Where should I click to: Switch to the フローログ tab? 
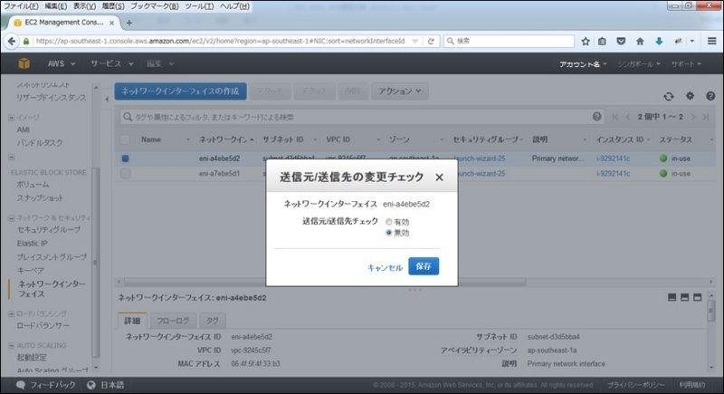click(174, 320)
